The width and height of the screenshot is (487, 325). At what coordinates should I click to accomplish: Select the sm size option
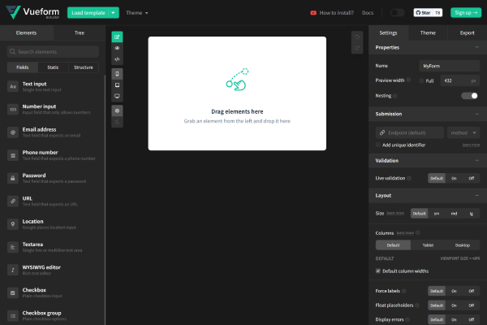pos(437,214)
